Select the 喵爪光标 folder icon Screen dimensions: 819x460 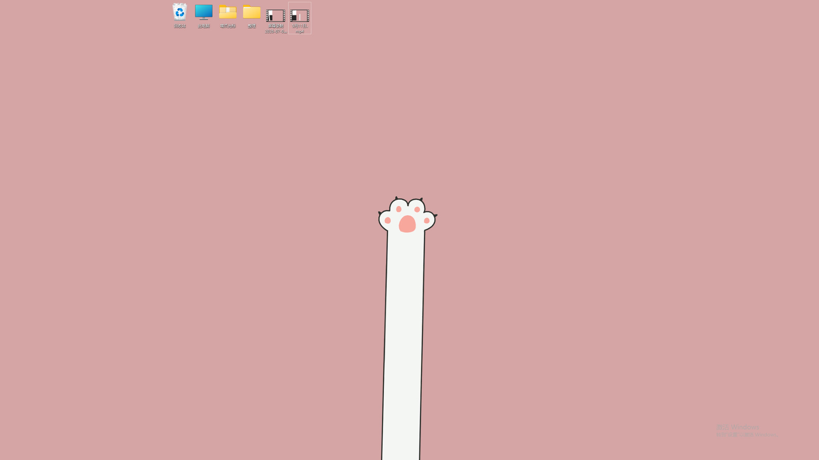coord(227,16)
